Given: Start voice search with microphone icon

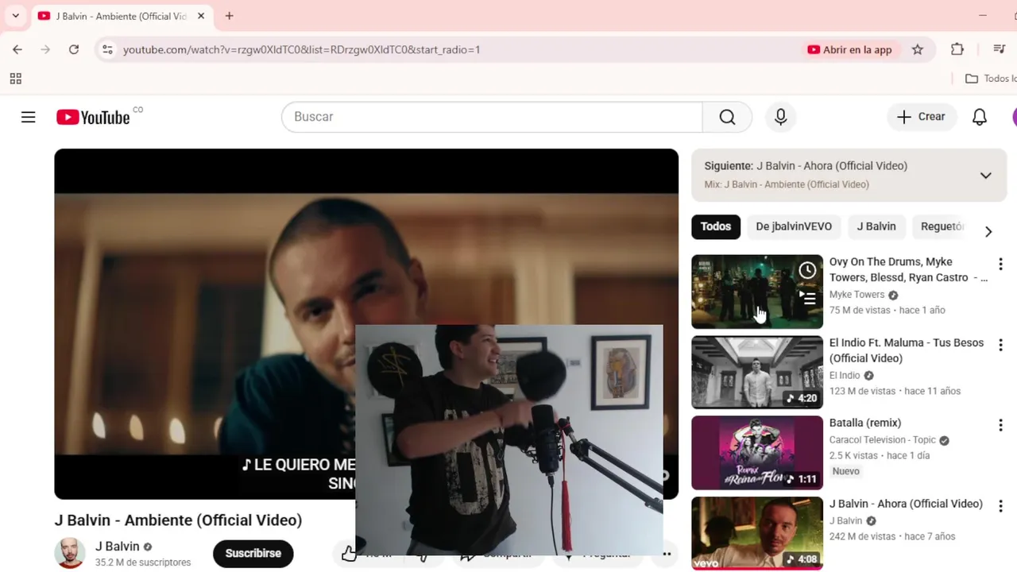Looking at the screenshot, I should click(780, 117).
